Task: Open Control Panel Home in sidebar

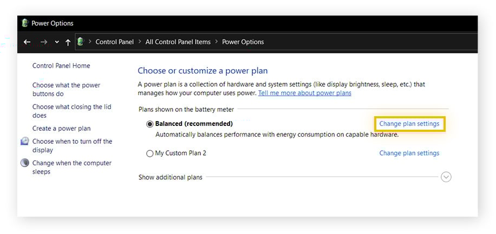Action: 61,66
